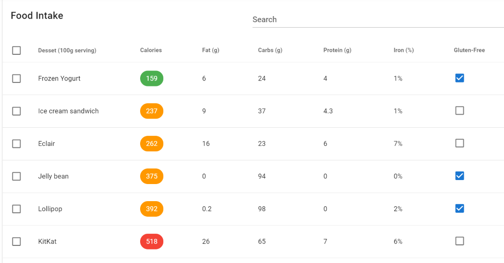Image resolution: width=504 pixels, height=263 pixels.
Task: Uncheck Gluten-Free for Frozen Yogurt
Action: pyautogui.click(x=460, y=78)
